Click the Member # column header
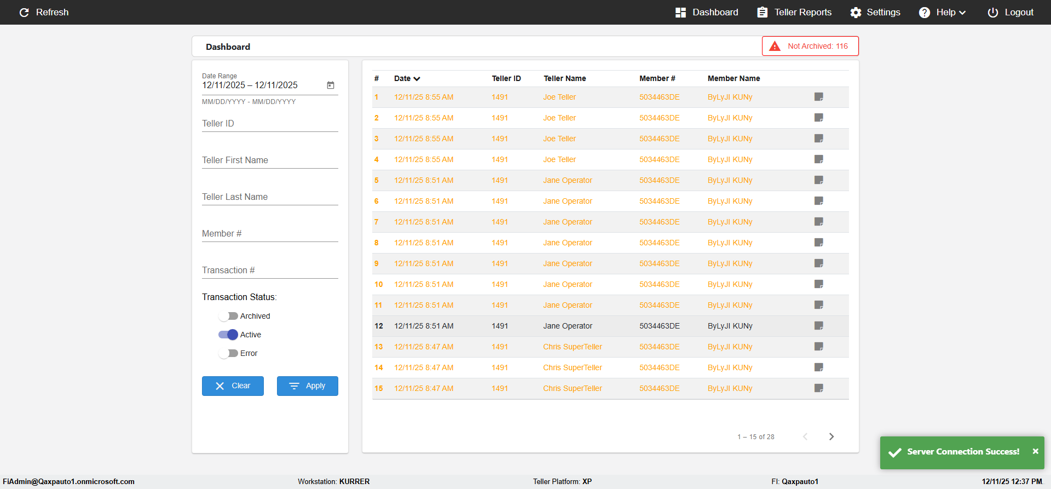Screen dimensions: 1051x489 [657, 78]
